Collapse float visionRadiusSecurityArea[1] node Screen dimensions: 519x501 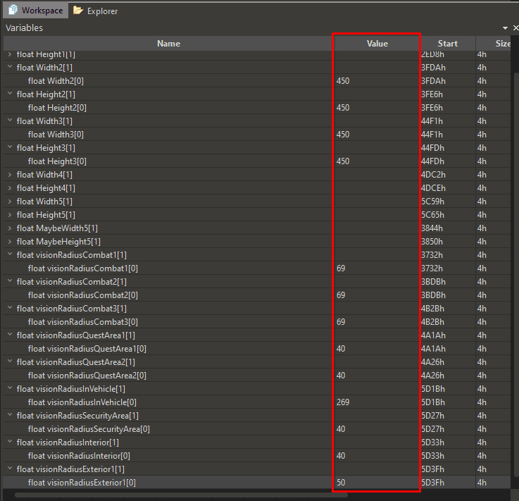click(10, 415)
